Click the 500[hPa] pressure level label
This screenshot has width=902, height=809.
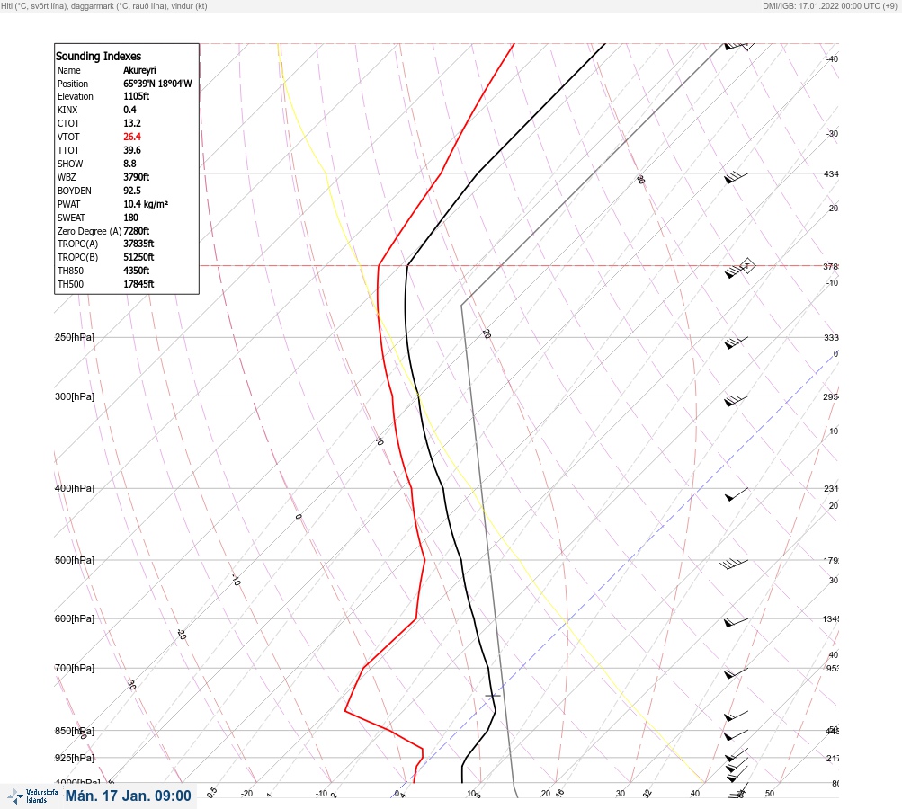point(75,560)
